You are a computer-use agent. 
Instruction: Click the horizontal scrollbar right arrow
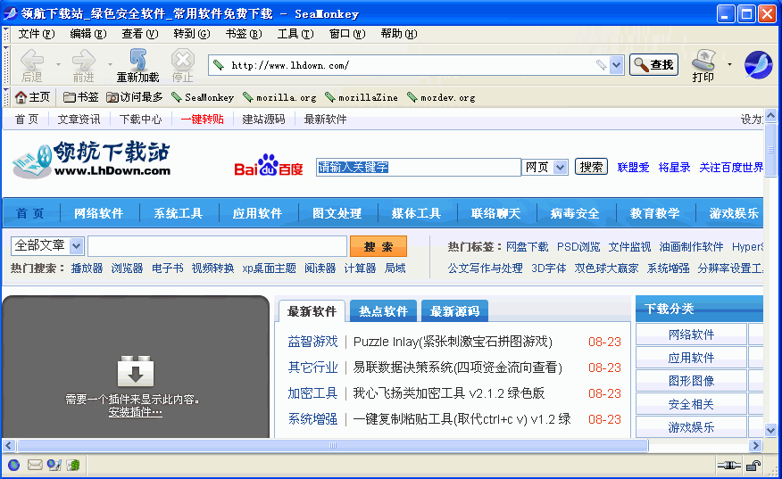tap(756, 445)
